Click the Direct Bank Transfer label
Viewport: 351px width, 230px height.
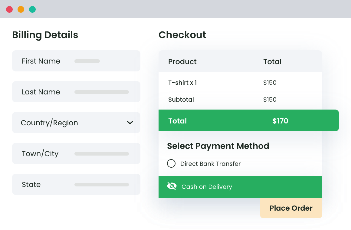(x=210, y=164)
